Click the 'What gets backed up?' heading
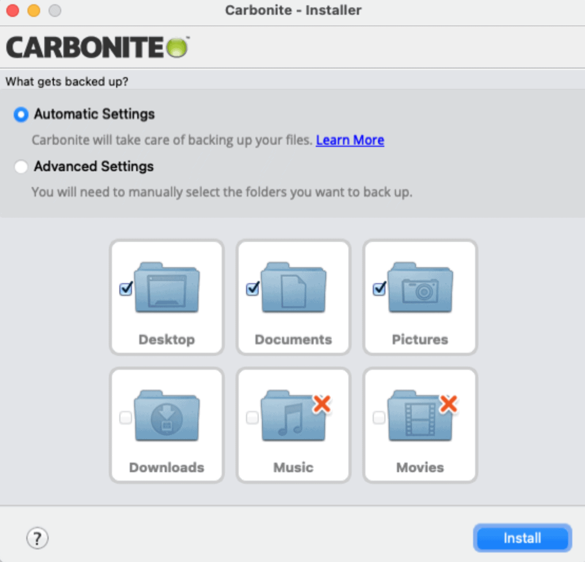The width and height of the screenshot is (585, 562). [67, 81]
